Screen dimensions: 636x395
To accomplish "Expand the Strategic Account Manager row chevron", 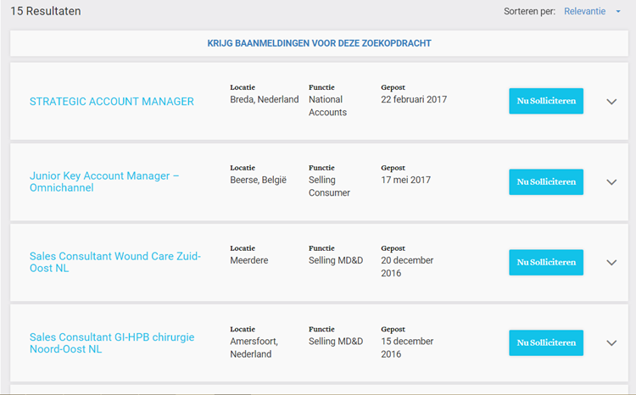I will (611, 102).
